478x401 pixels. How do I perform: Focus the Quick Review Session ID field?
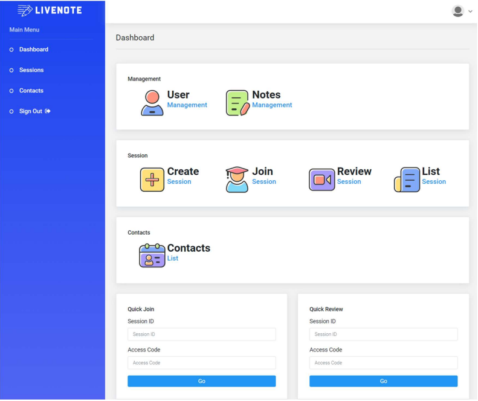coord(383,334)
